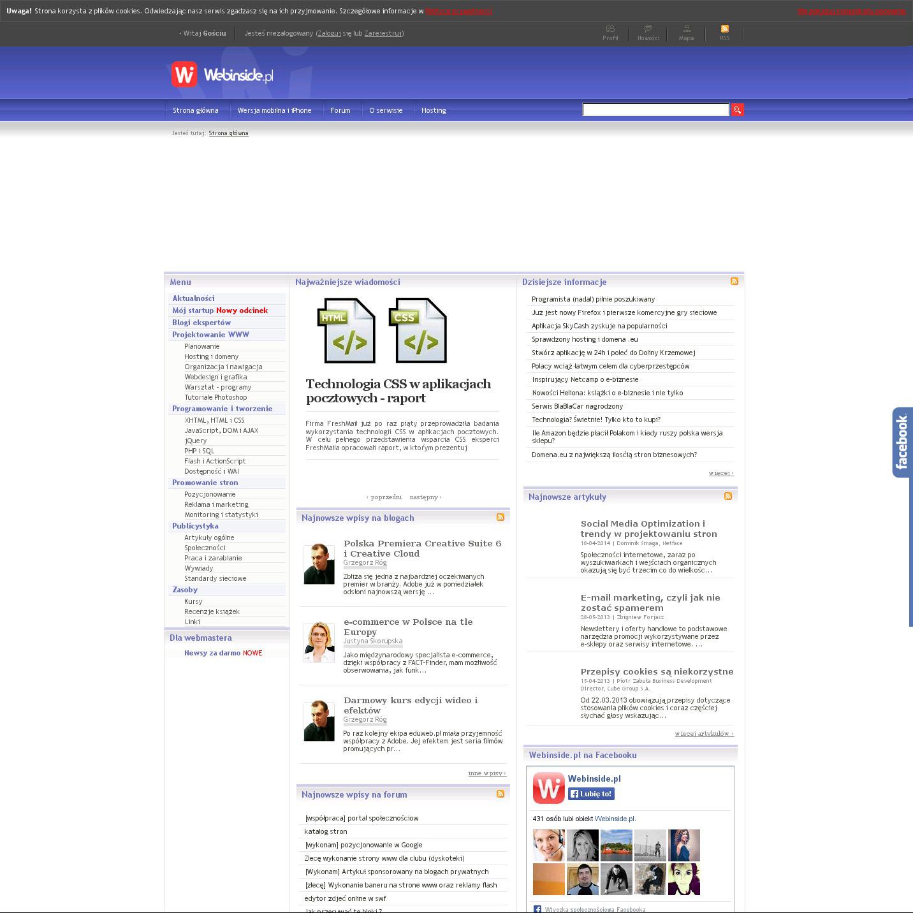
Task: Open the Forum navigation item
Action: (340, 111)
